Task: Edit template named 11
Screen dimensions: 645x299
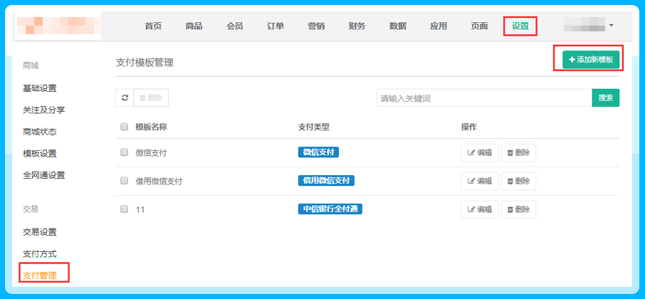Action: [479, 209]
